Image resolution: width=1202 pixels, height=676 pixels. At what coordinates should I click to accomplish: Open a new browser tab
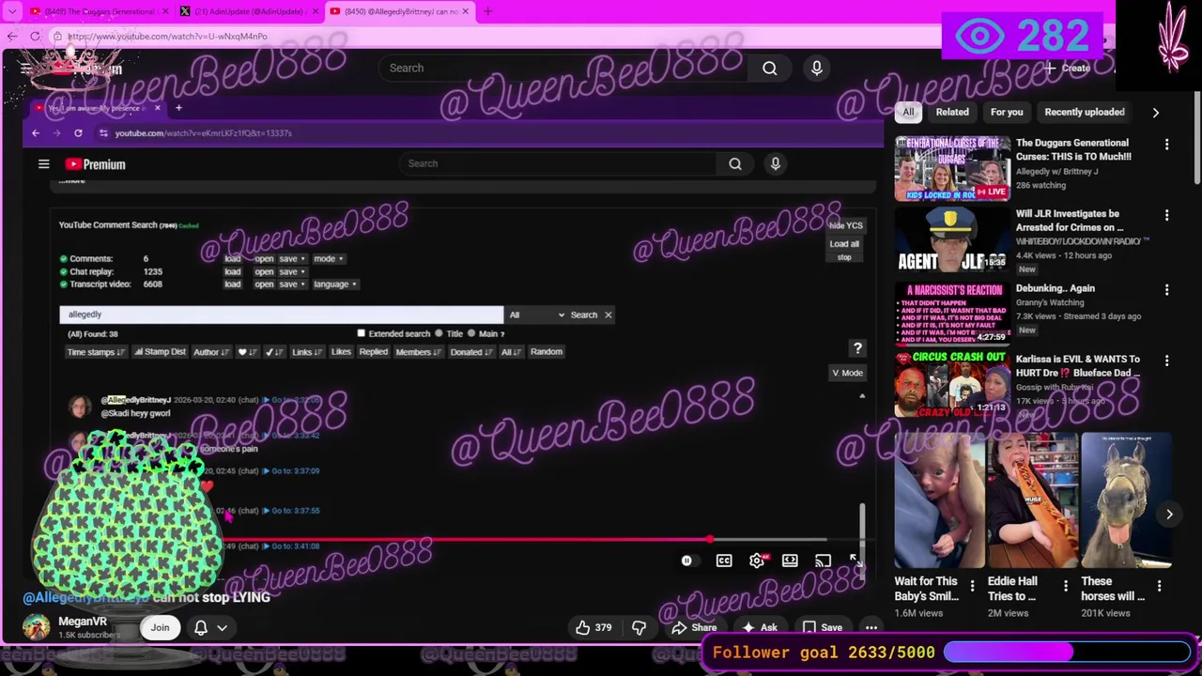point(487,11)
